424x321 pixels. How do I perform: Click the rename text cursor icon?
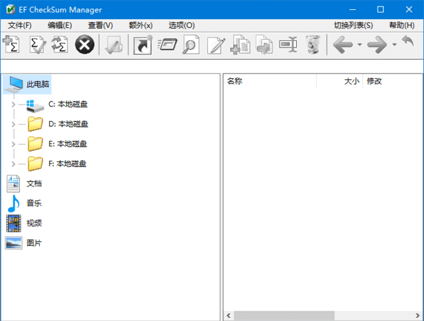point(288,44)
